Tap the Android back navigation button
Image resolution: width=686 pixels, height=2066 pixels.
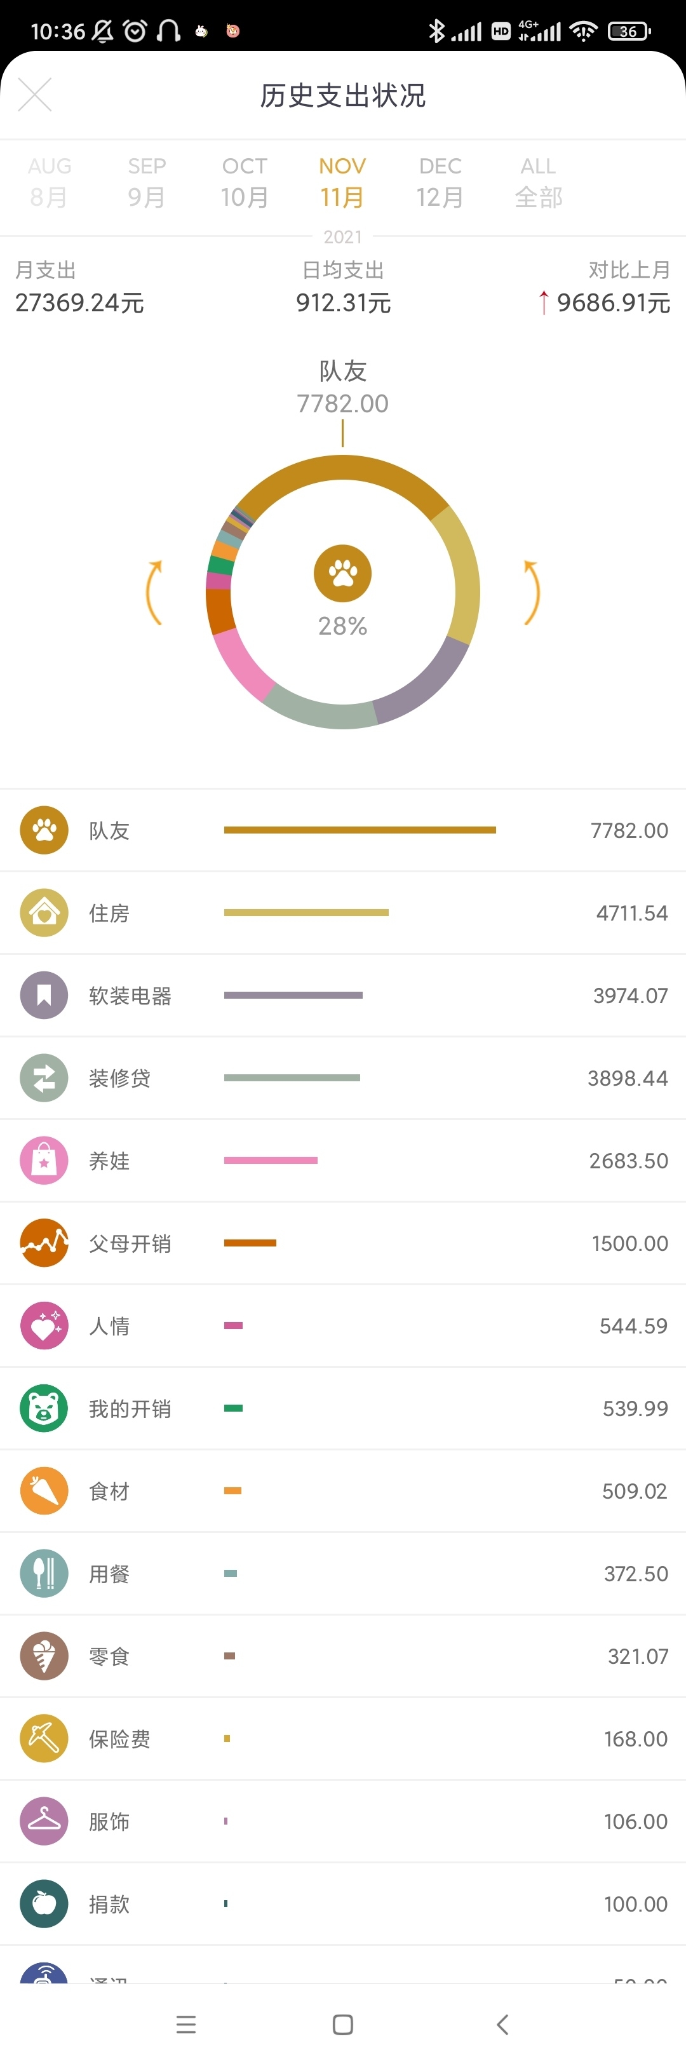(x=502, y=2024)
